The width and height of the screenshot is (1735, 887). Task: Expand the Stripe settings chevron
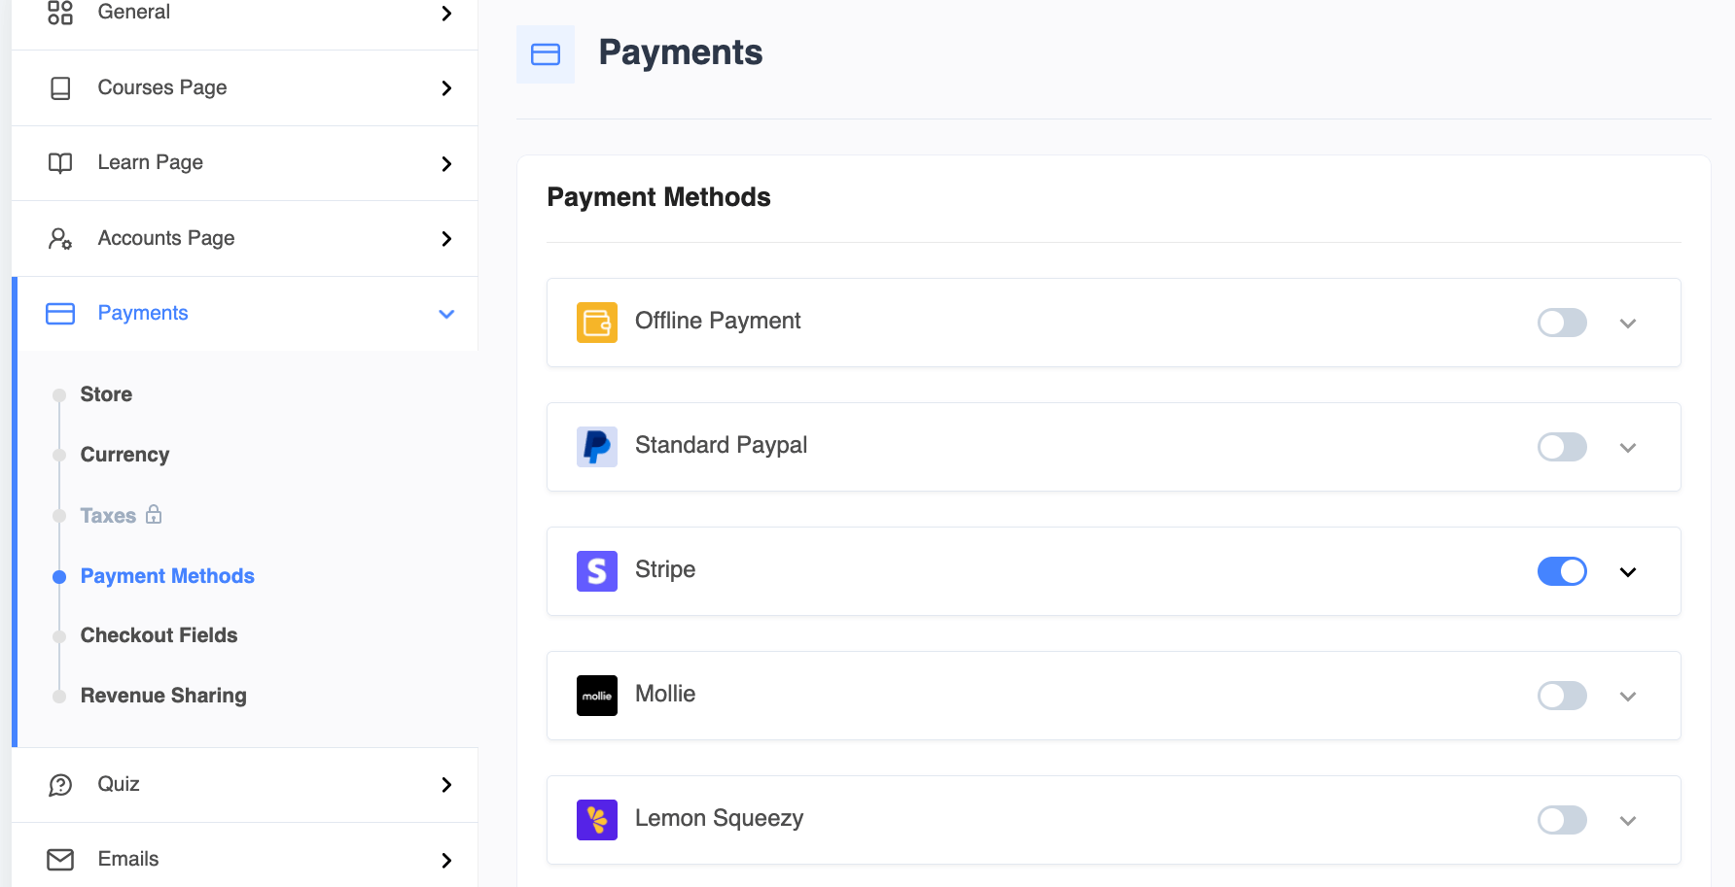point(1627,572)
